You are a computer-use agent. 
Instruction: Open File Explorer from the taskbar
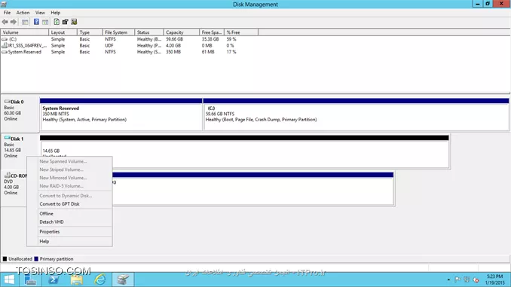[77, 279]
